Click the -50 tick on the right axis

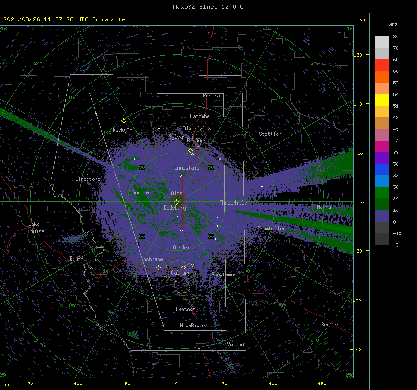click(357, 251)
